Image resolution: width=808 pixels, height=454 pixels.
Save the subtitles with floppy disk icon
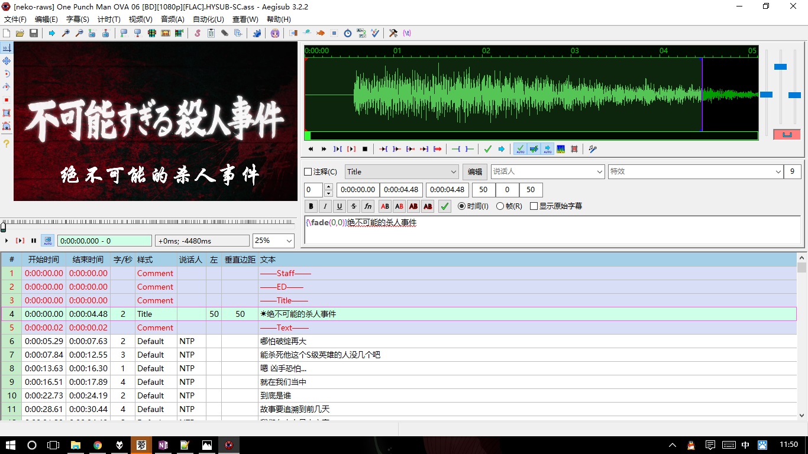coord(34,33)
